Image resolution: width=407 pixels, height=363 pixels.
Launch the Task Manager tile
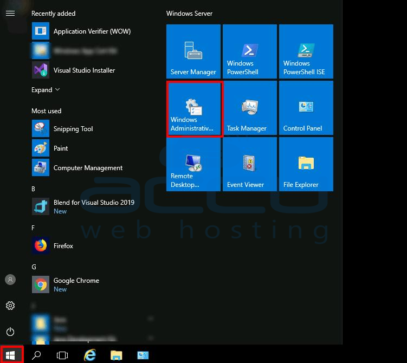click(x=250, y=108)
